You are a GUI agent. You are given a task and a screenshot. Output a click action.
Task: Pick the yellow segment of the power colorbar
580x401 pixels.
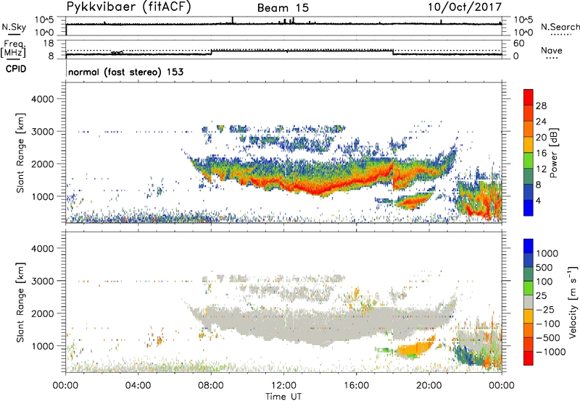tap(529, 145)
